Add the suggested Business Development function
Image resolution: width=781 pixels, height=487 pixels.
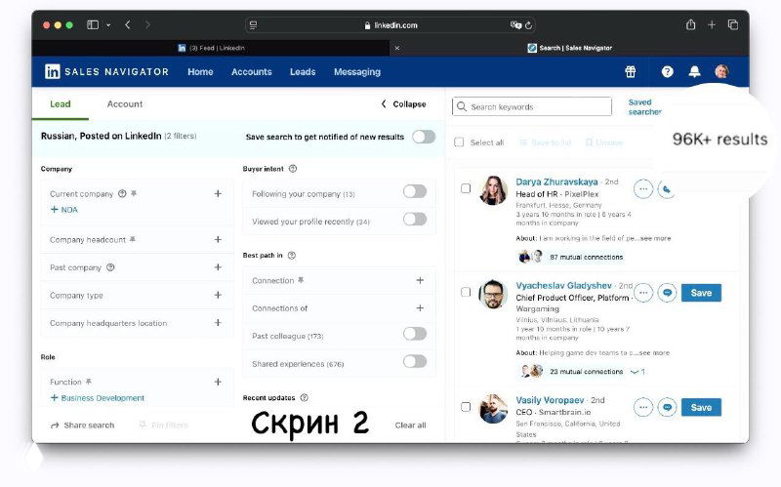click(x=98, y=398)
